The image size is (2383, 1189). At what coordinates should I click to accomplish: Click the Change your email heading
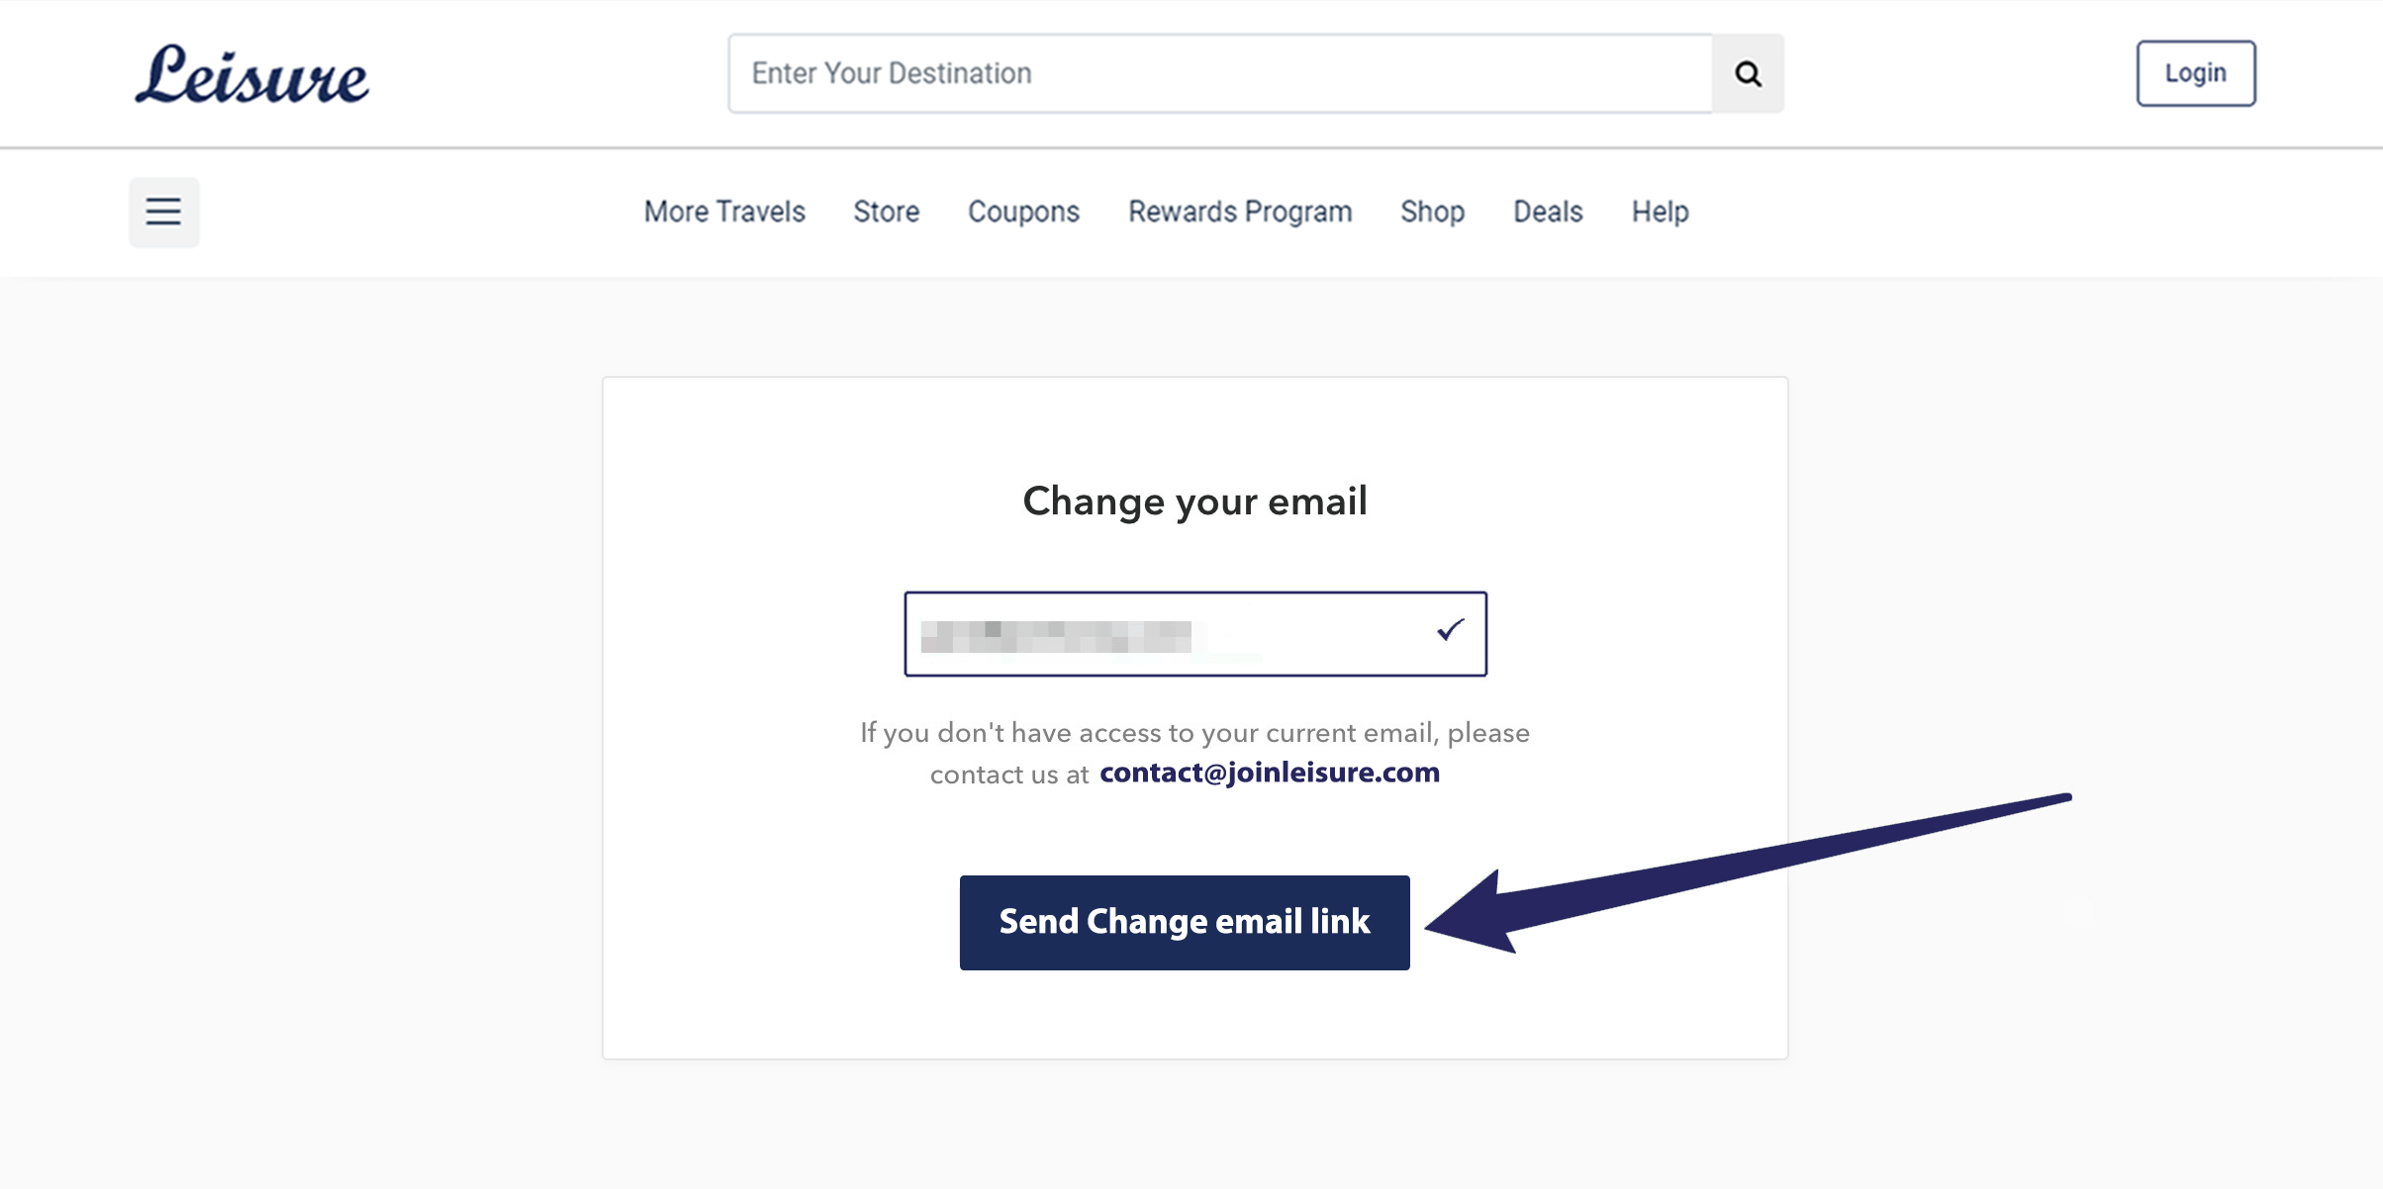(1195, 502)
